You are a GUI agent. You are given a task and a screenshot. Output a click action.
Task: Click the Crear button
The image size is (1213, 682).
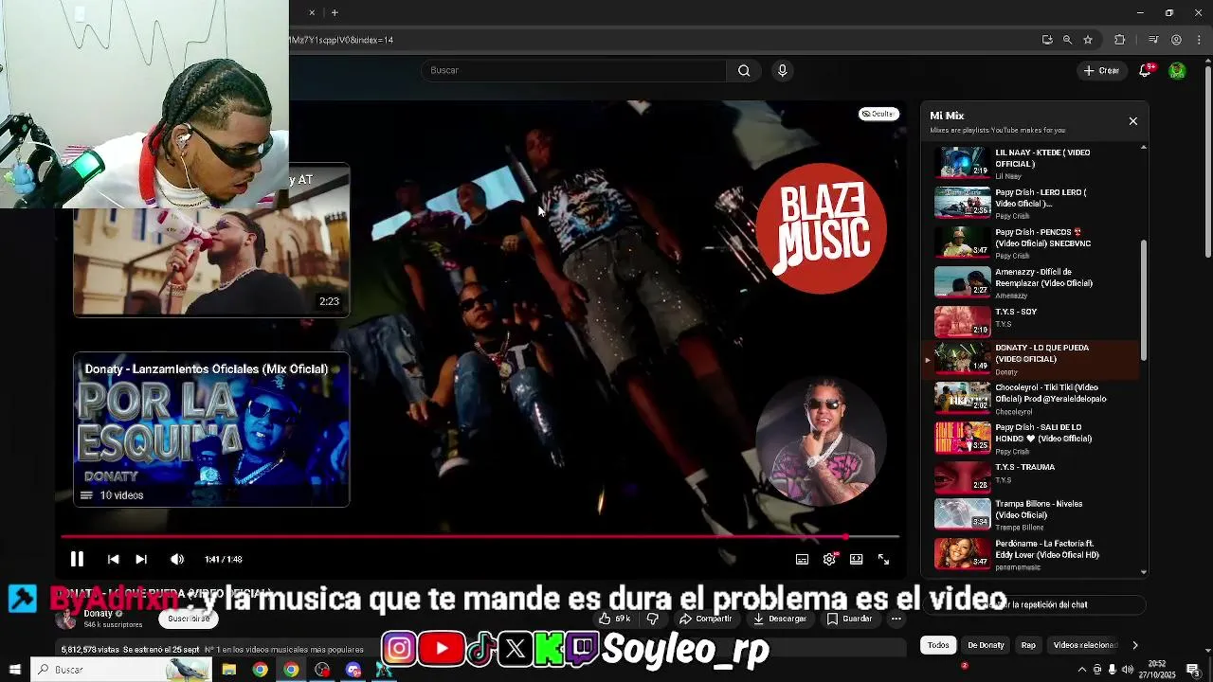click(1102, 70)
